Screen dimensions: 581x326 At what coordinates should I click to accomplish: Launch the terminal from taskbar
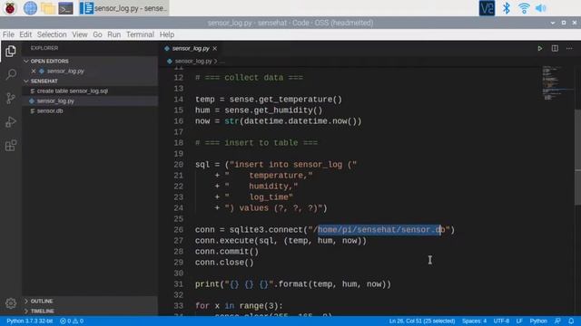click(65, 8)
